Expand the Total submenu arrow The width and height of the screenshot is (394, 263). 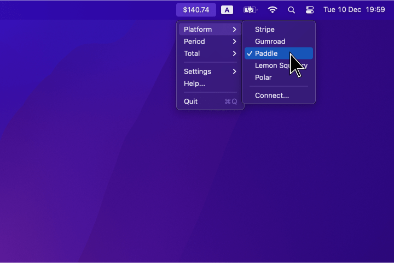tap(235, 53)
